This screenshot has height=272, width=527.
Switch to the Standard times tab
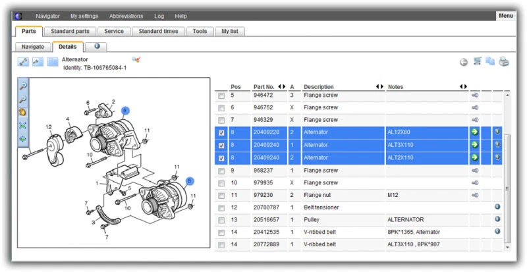158,31
